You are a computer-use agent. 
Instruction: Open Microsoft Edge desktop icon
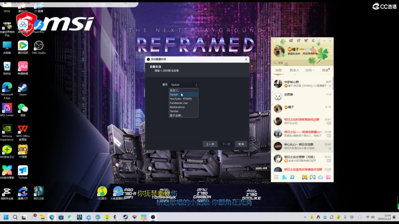pos(7,91)
